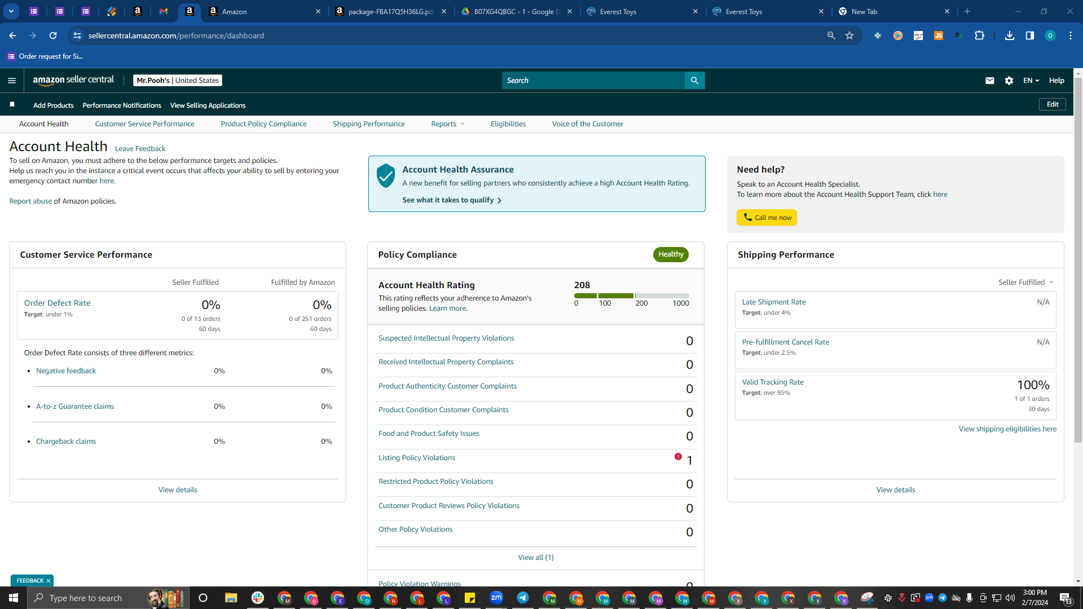Screen dimensions: 1083x609
Task: Open Chrome three-dot menu
Action: 1071,36
